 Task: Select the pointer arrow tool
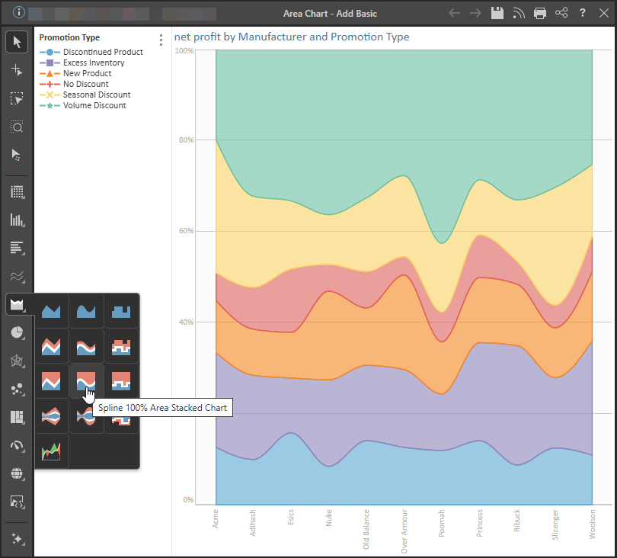click(x=17, y=42)
